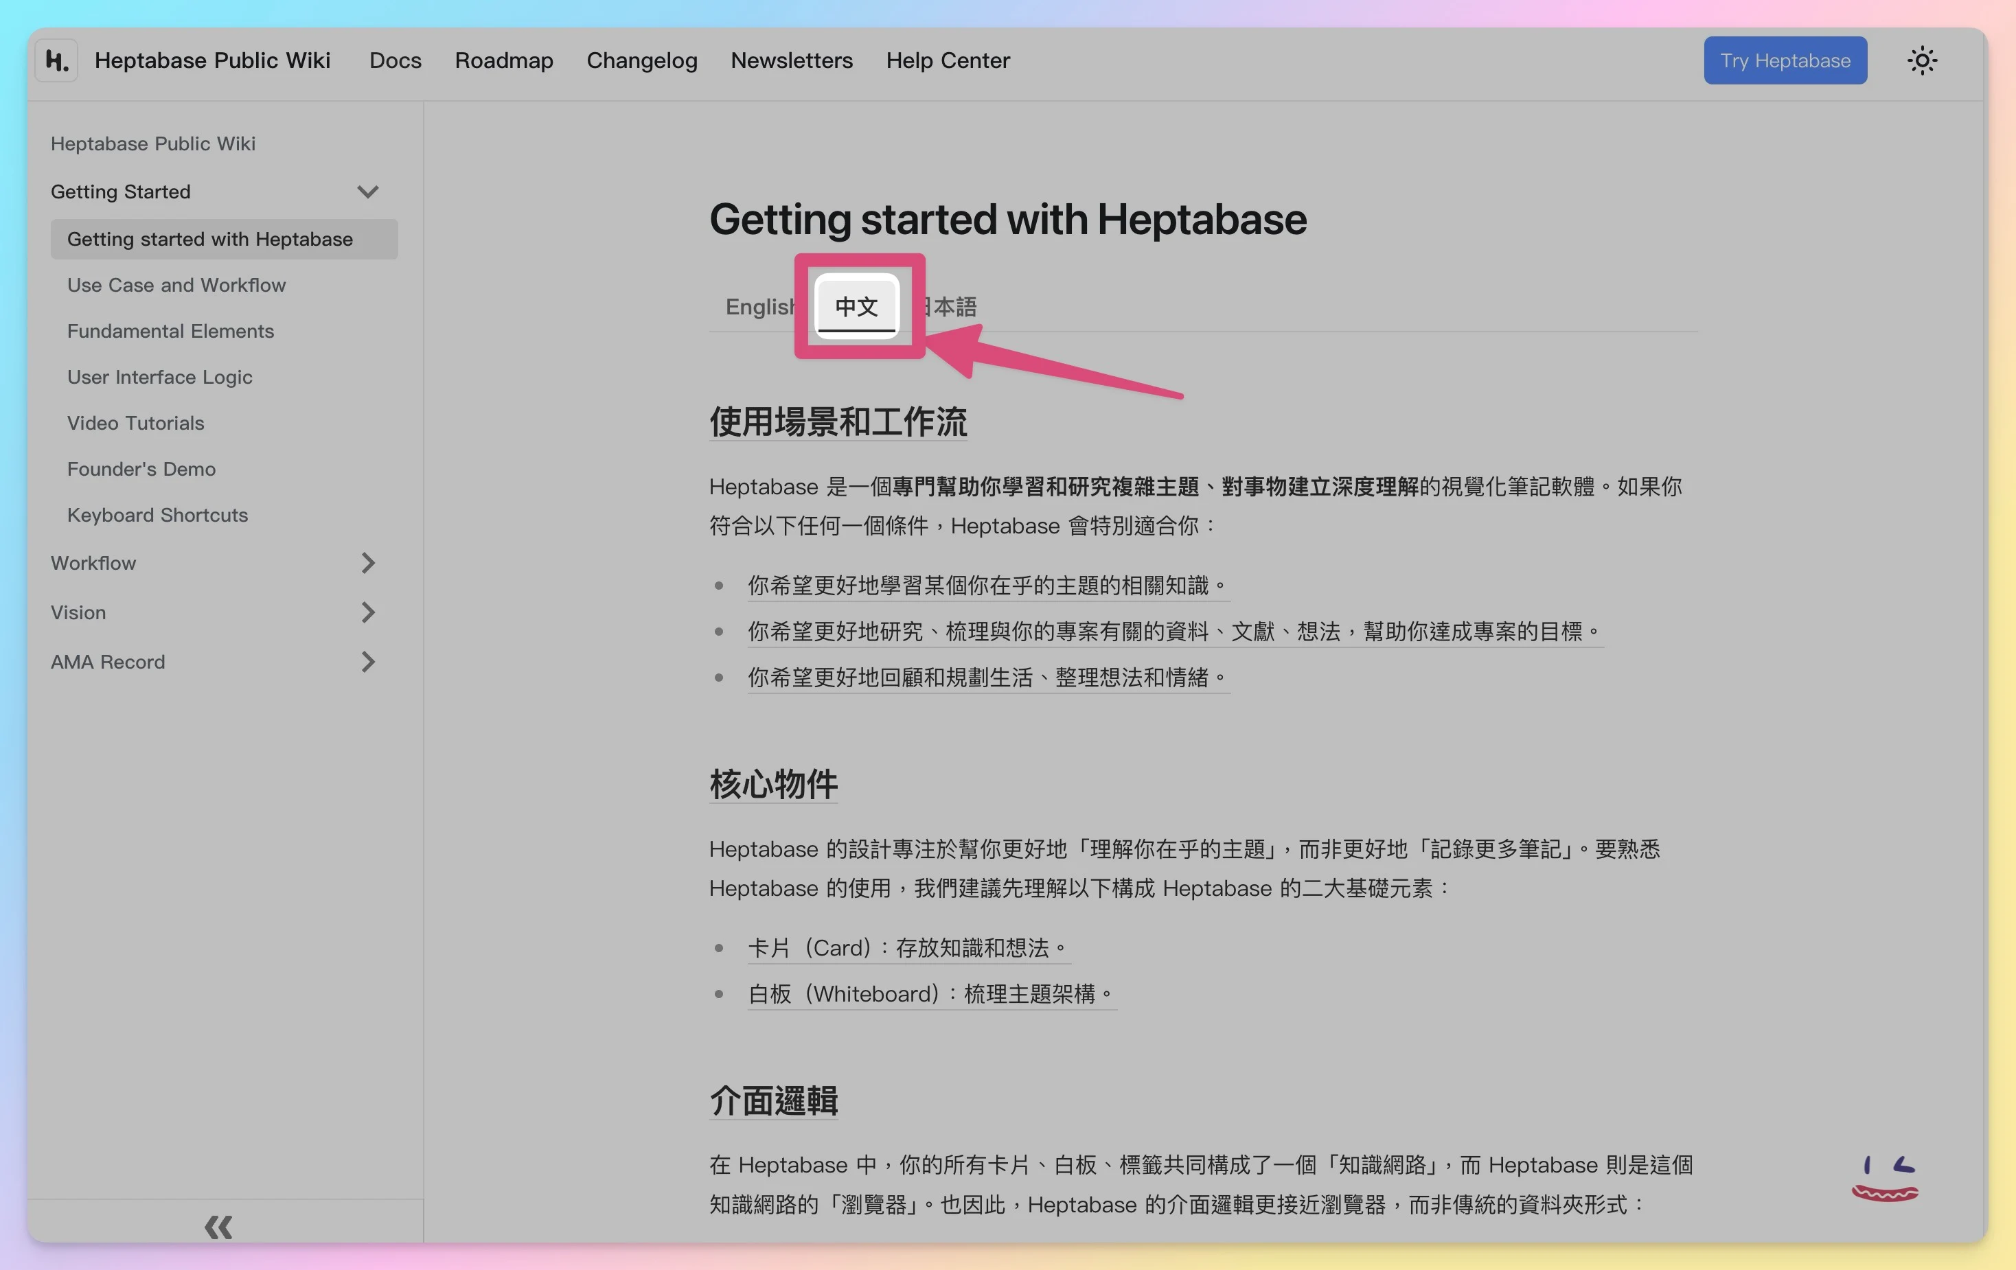Open the 使用場景和工作流 heading link
2016x1270 pixels.
[838, 421]
